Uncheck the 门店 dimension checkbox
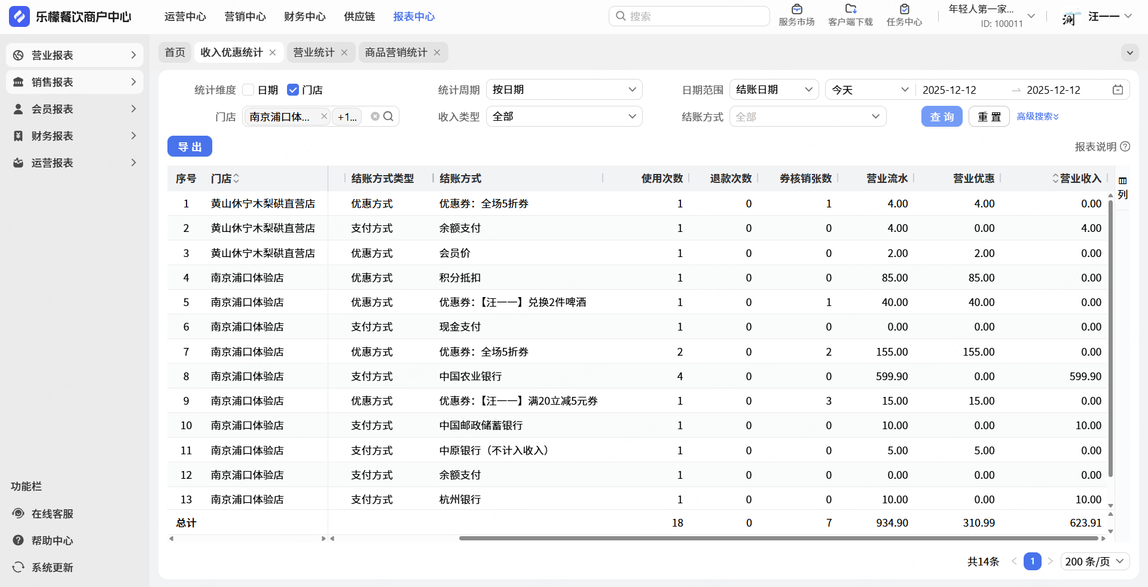Image resolution: width=1148 pixels, height=587 pixels. (x=293, y=90)
